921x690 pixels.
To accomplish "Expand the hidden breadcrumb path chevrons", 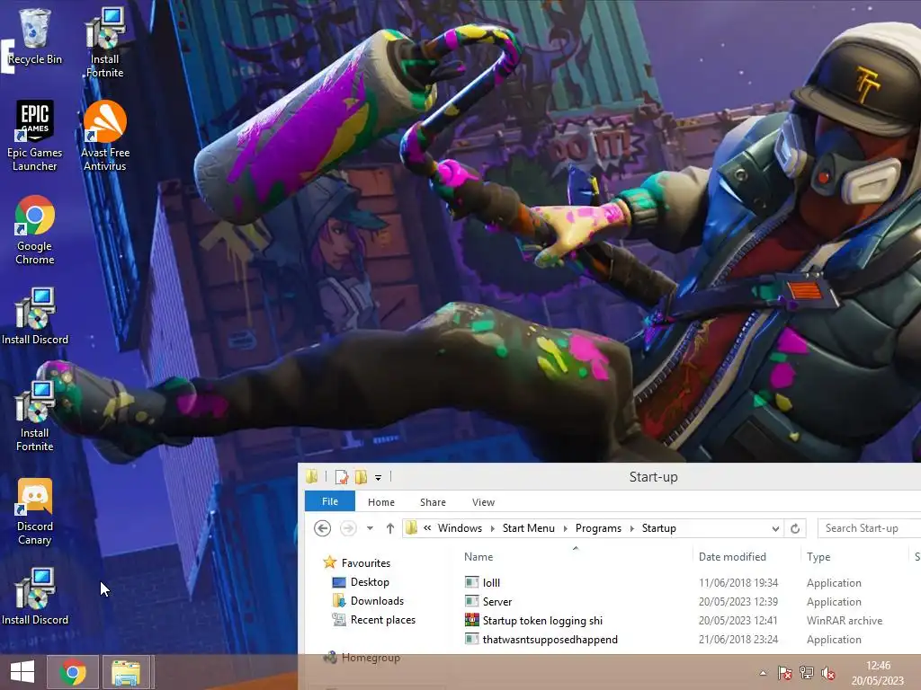I will click(427, 527).
